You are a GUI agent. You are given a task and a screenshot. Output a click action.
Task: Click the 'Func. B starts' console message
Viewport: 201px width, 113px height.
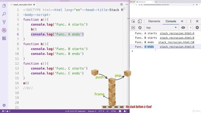(x=146, y=38)
